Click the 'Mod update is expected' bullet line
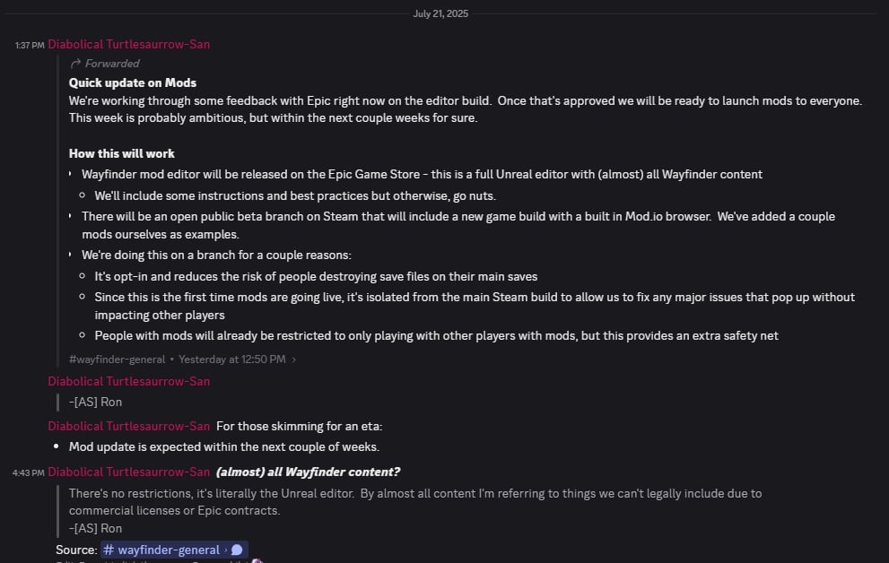 click(224, 446)
